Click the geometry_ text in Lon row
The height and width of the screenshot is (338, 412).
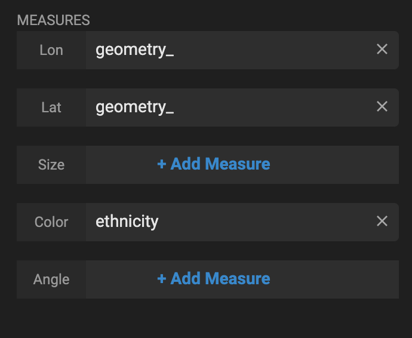click(x=134, y=50)
